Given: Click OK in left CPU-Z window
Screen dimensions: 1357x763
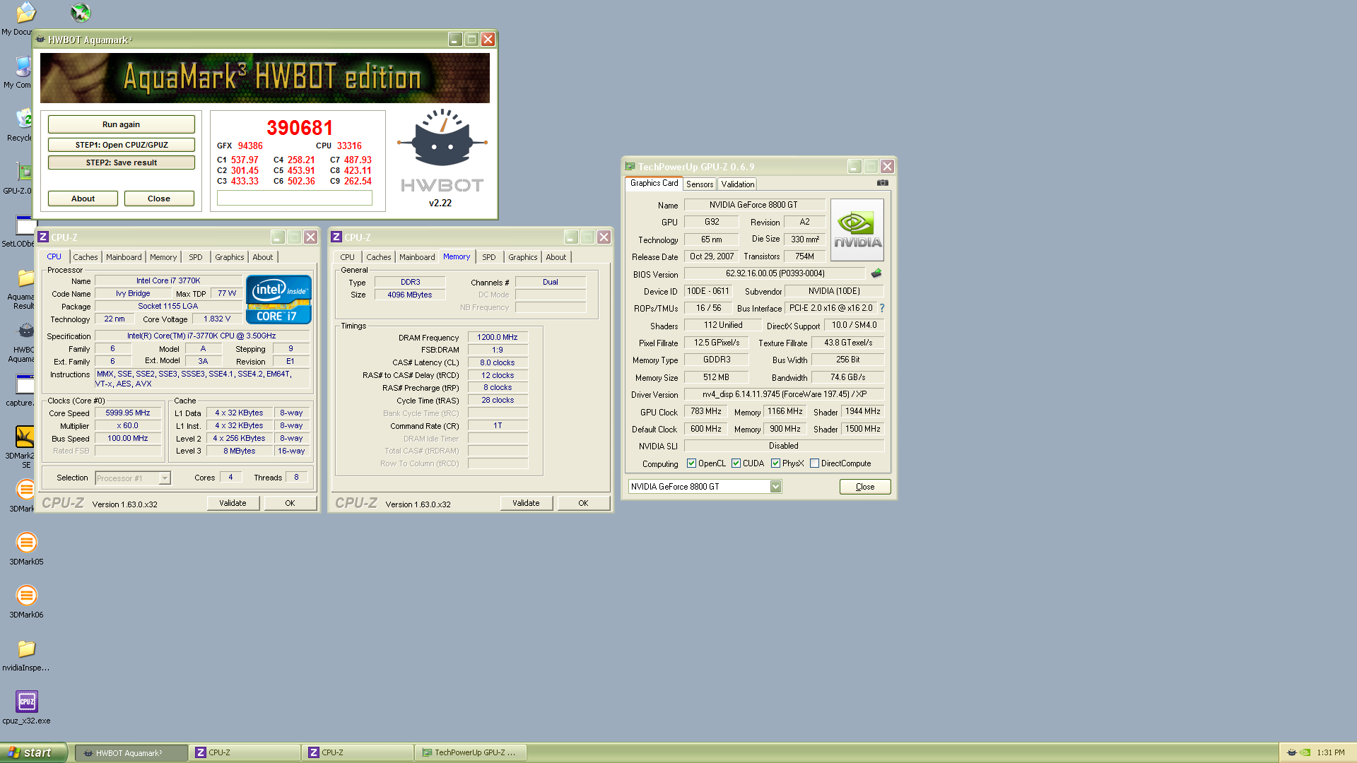Looking at the screenshot, I should coord(290,503).
